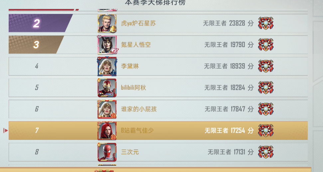Click the rank badge icon beside 17131 分
The image size is (323, 172).
coord(266,152)
